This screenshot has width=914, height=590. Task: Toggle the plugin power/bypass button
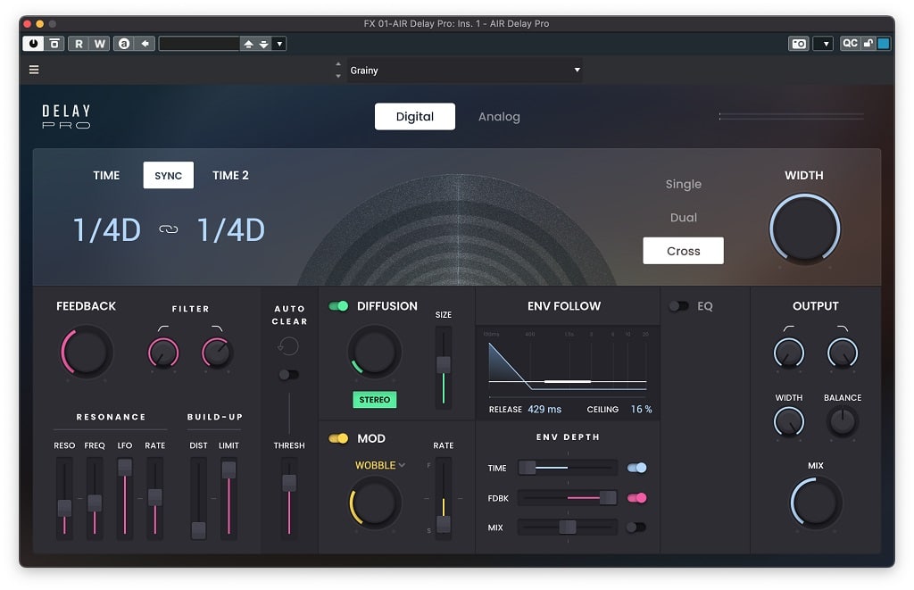pyautogui.click(x=33, y=44)
